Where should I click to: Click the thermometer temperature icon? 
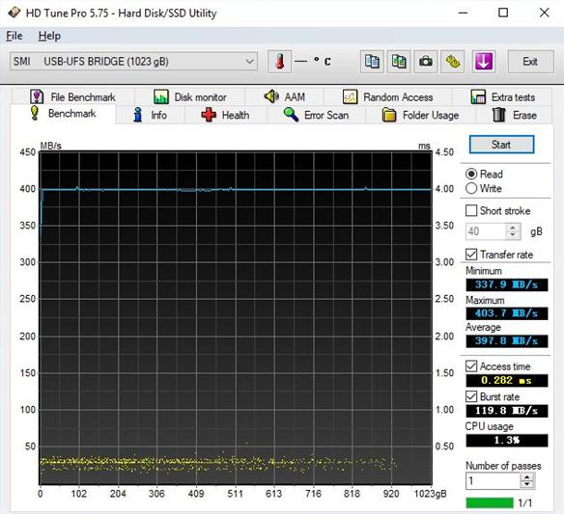279,62
